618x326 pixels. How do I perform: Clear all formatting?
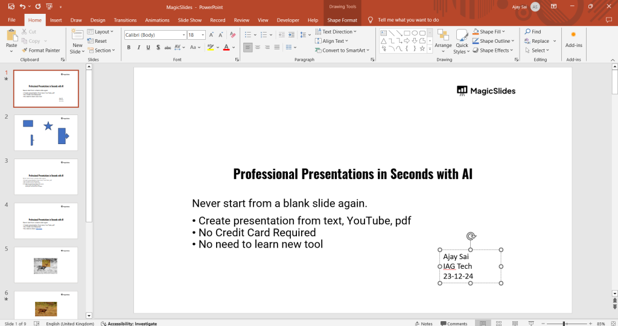pos(232,34)
